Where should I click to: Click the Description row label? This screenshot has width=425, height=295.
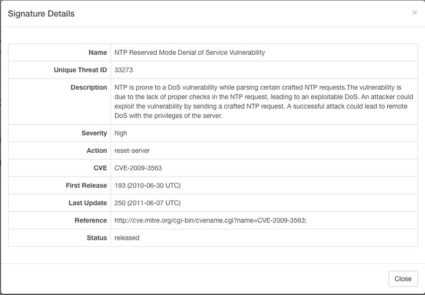coord(89,88)
